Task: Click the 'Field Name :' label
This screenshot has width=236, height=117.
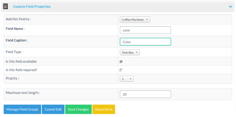Action: pos(15,29)
